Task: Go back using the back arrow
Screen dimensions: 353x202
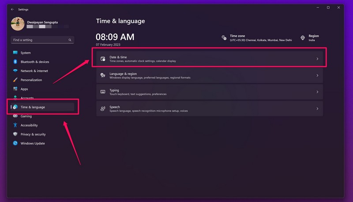Action: point(12,9)
